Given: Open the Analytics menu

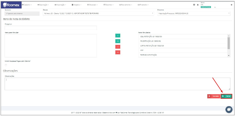Looking at the screenshot, I should pos(76,5).
